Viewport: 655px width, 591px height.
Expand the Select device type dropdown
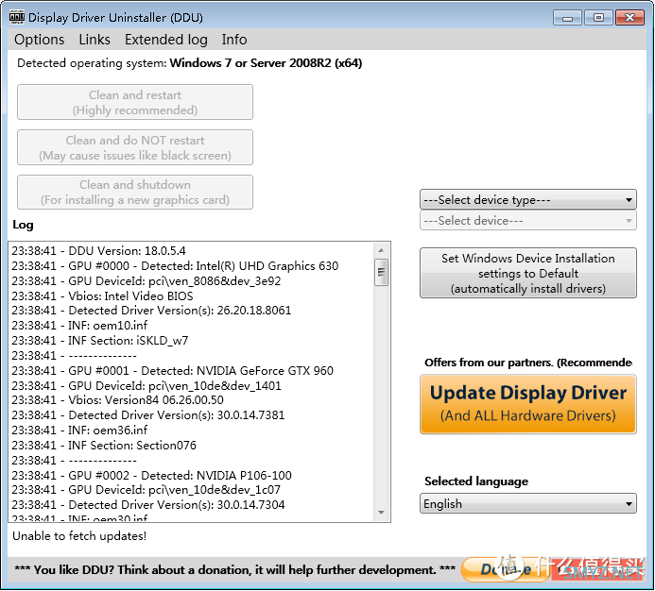528,200
